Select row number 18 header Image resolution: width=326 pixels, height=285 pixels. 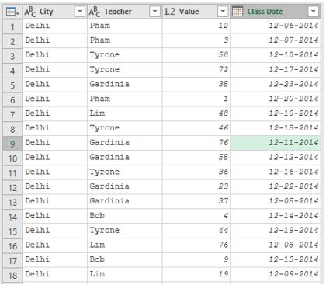(12, 275)
